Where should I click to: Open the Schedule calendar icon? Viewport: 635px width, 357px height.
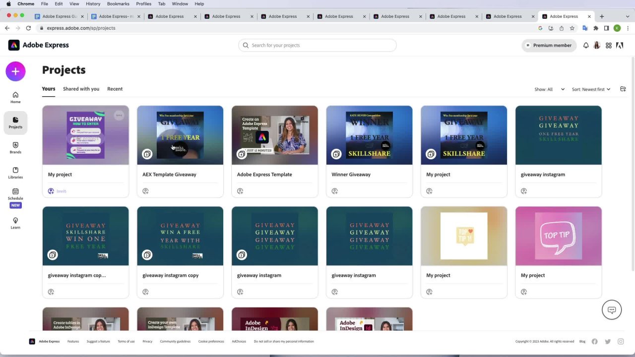pyautogui.click(x=15, y=192)
